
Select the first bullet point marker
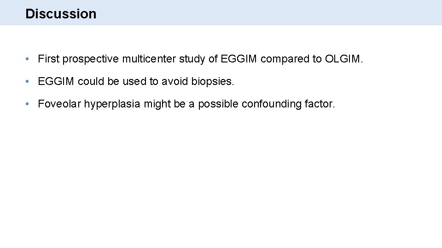[27, 59]
